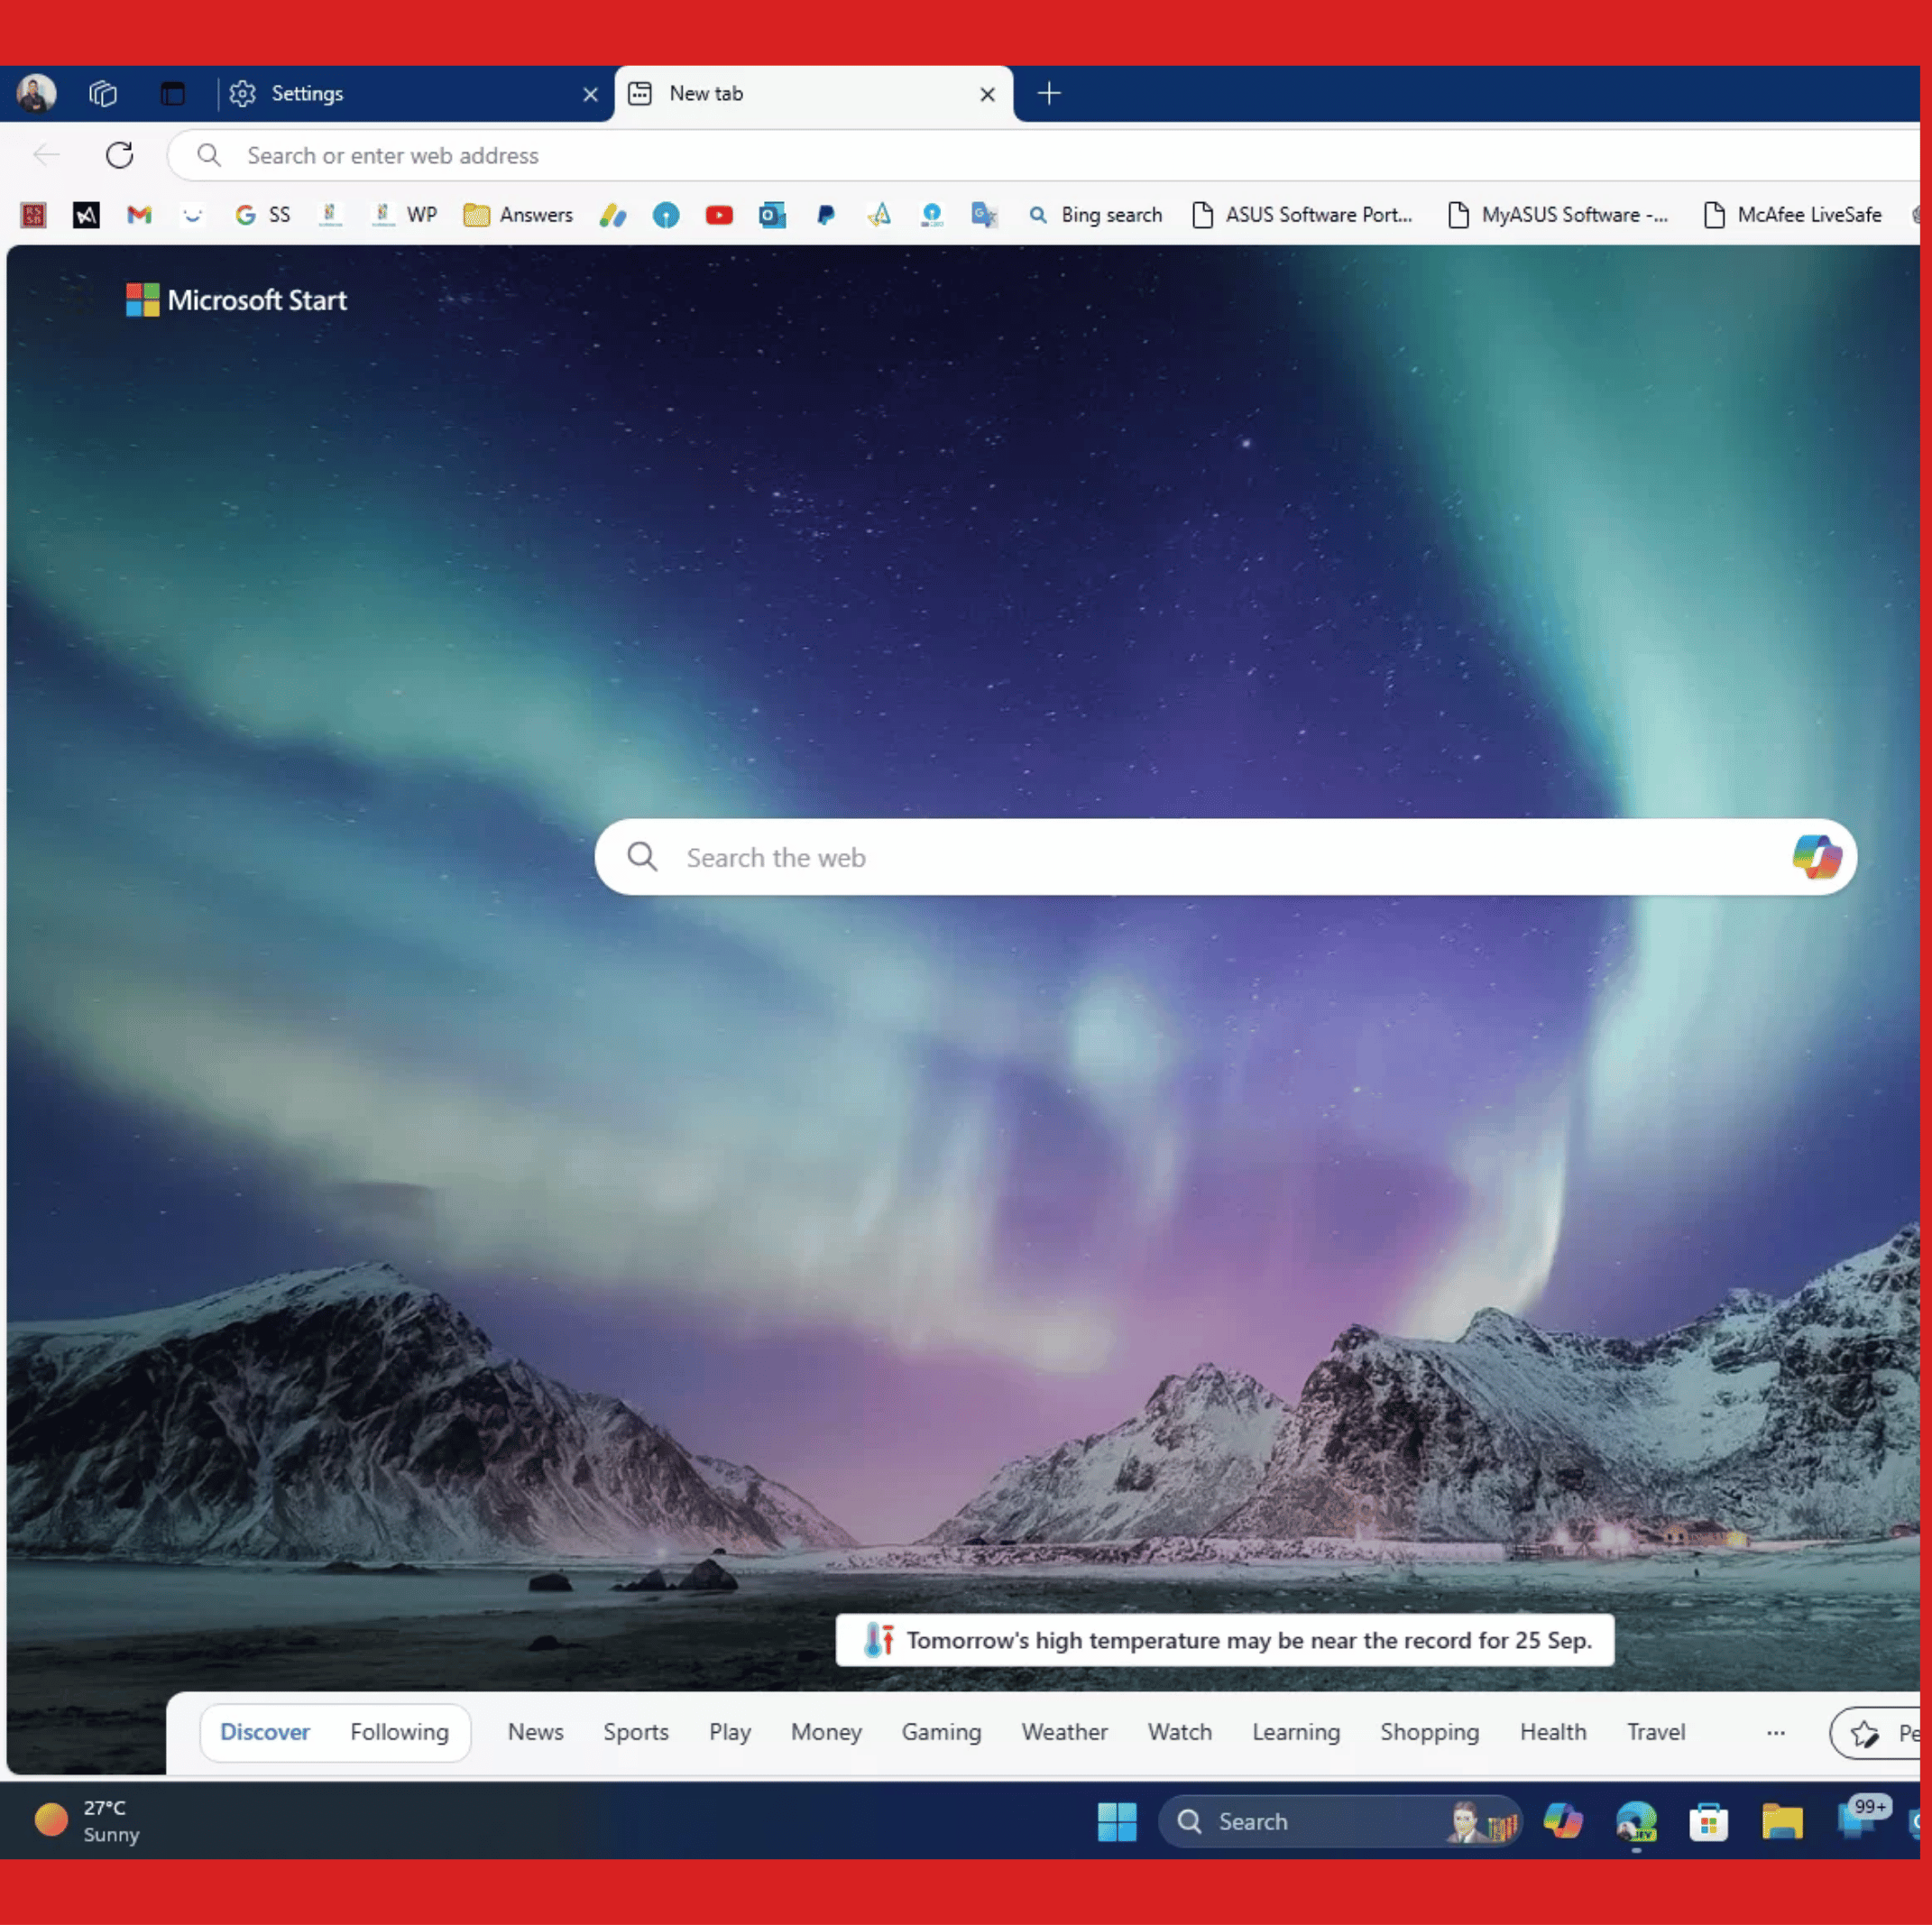Open the Edge profile avatar
The width and height of the screenshot is (1932, 1925).
(36, 93)
